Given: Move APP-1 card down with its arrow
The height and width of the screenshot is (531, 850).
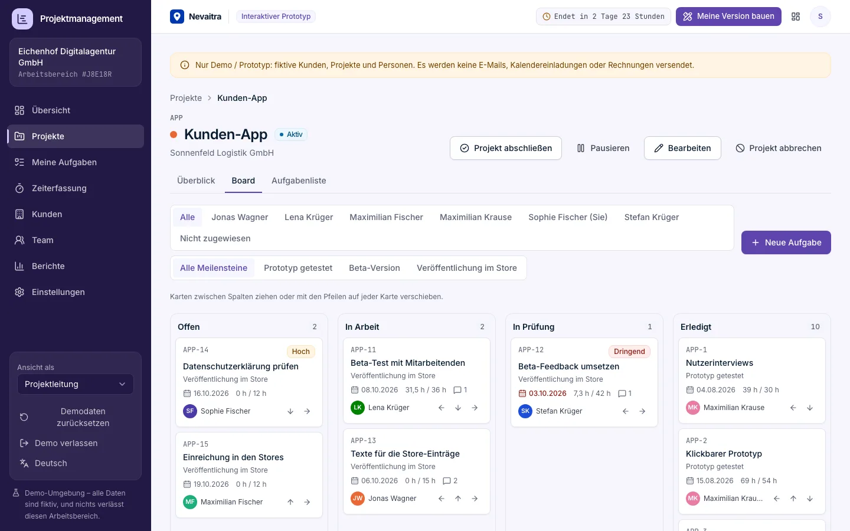Looking at the screenshot, I should tap(810, 408).
